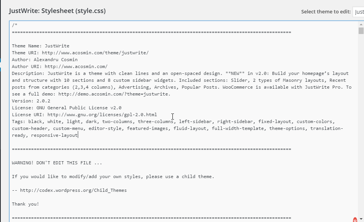Click the Theme URI acosmin.com/theme/justwrite line

tap(80, 53)
